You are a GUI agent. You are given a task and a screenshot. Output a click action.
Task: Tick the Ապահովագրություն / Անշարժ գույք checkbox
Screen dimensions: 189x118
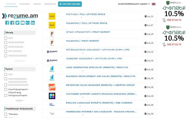pyautogui.click(x=6, y=89)
